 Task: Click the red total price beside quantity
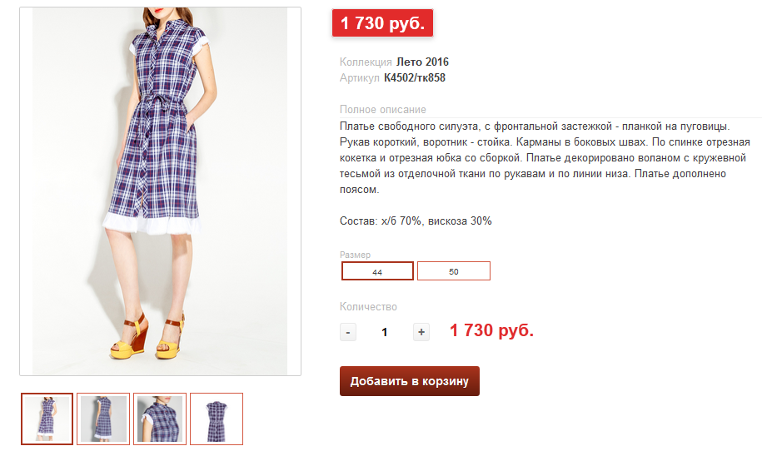pyautogui.click(x=492, y=330)
